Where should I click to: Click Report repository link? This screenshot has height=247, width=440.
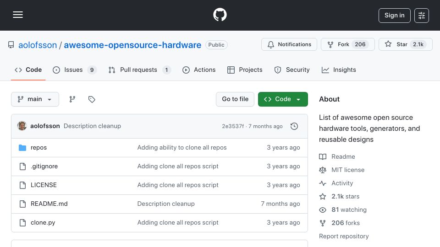pos(344,236)
